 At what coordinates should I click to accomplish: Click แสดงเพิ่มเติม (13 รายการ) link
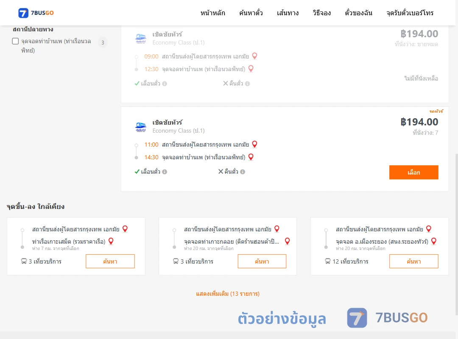[x=228, y=294]
